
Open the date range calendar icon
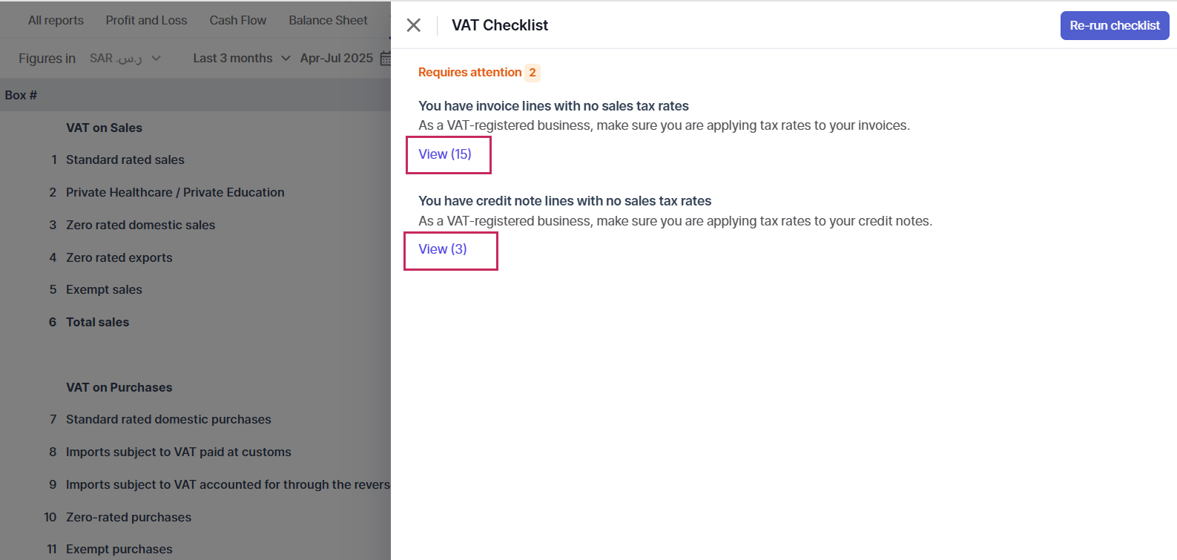[x=386, y=58]
